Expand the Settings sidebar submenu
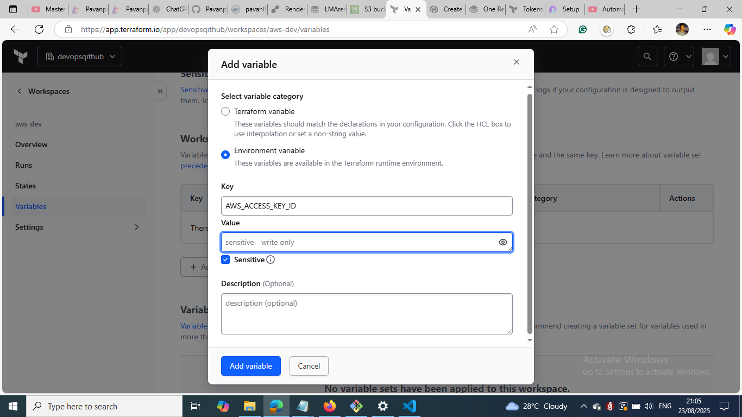The height and width of the screenshot is (417, 742). click(x=136, y=227)
